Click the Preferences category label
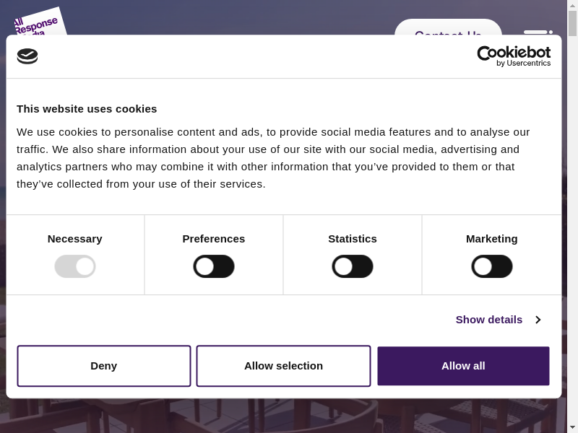This screenshot has width=578, height=433. coord(214,239)
